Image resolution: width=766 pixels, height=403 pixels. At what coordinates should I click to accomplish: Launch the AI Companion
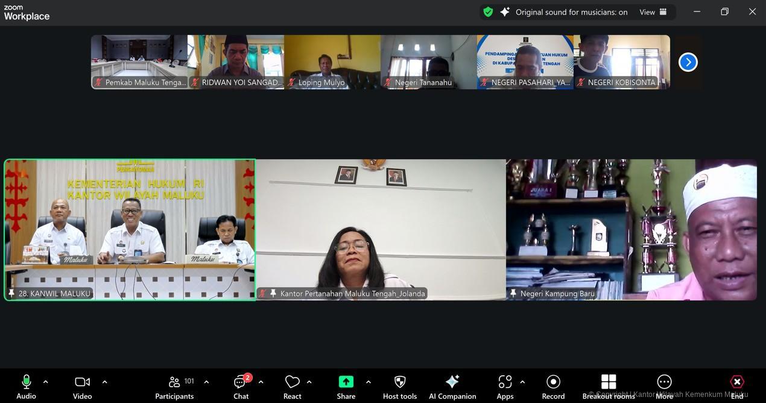[452, 387]
